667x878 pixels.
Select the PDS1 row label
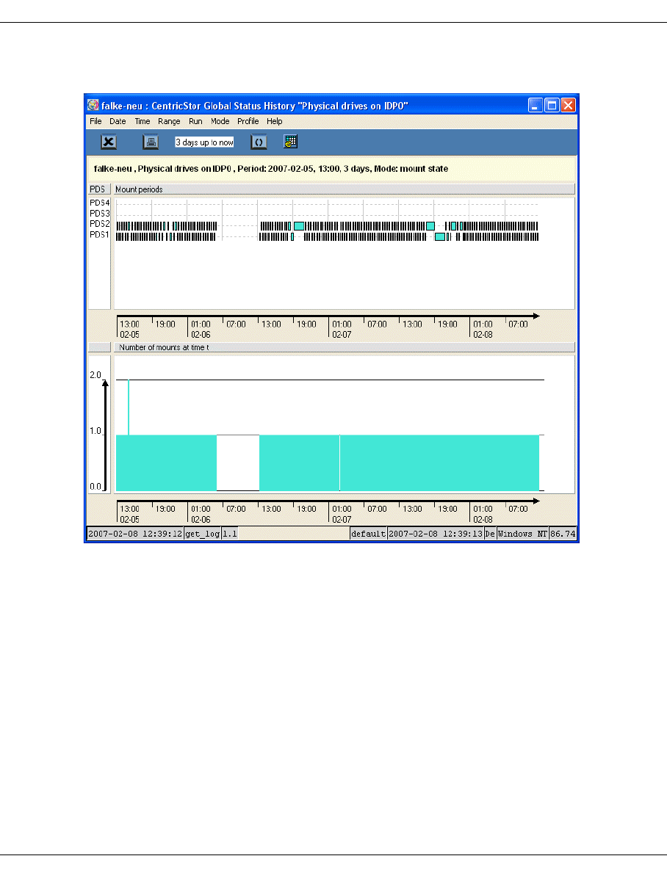pyautogui.click(x=100, y=234)
